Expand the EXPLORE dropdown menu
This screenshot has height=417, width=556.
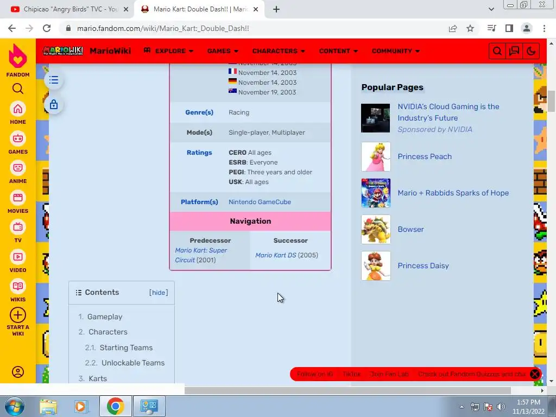[168, 51]
